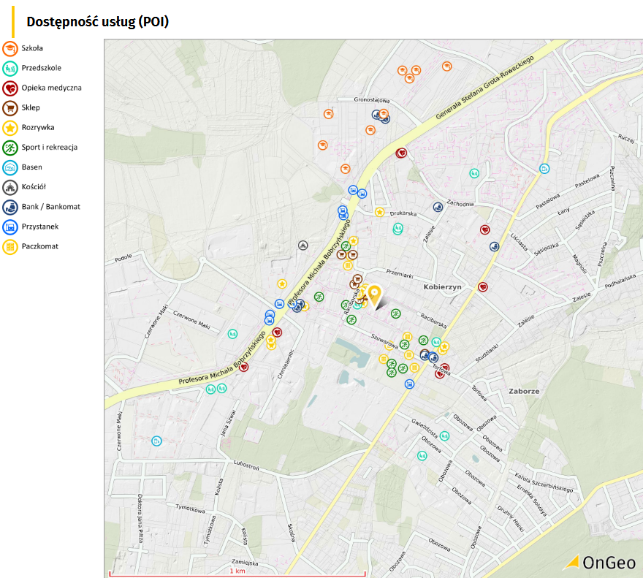Screen dimensions: 643x578
Task: Click the Paczkomat legend icon
Action: pyautogui.click(x=10, y=247)
